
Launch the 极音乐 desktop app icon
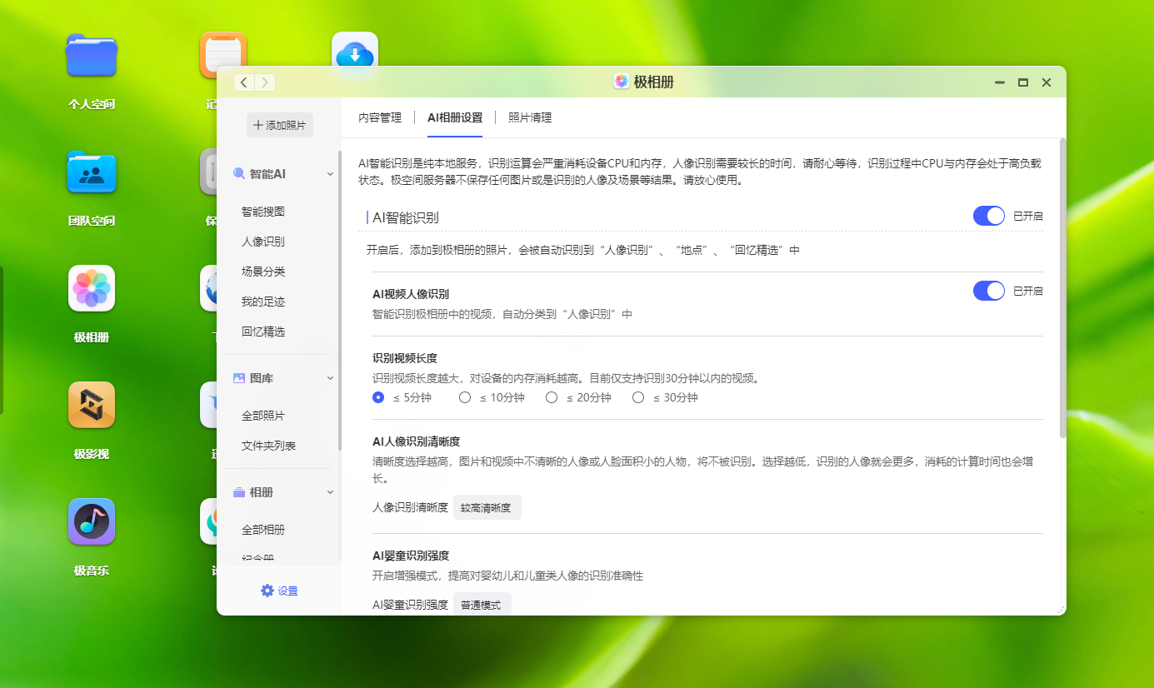tap(92, 521)
